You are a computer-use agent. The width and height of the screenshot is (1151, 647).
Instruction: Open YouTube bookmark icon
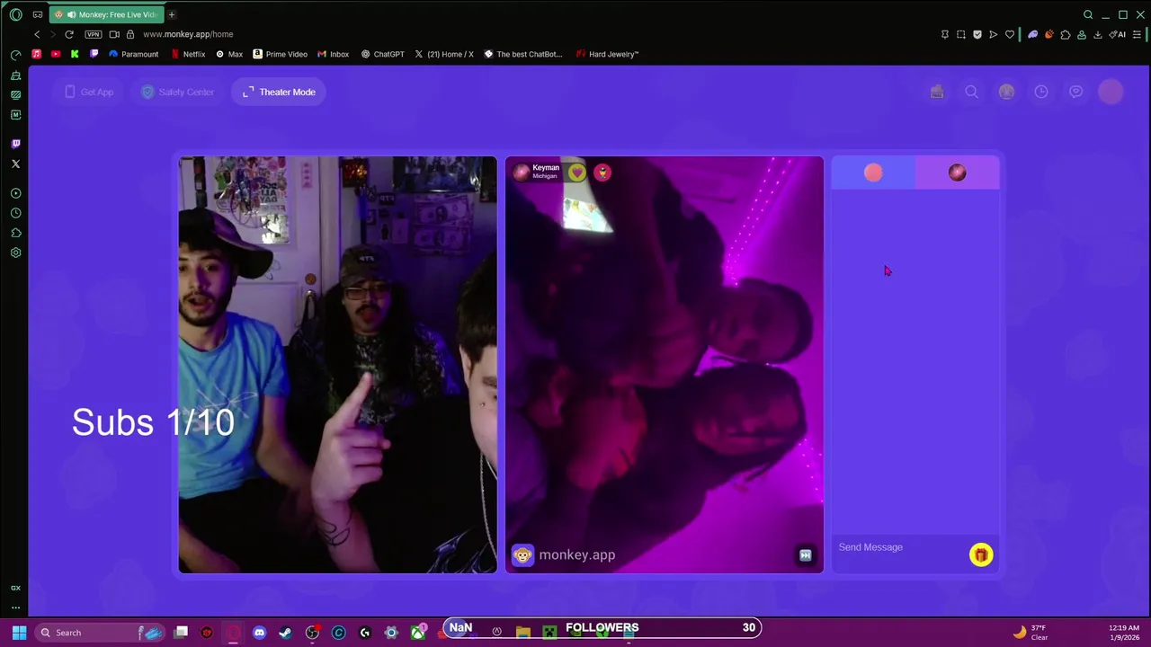pos(56,54)
